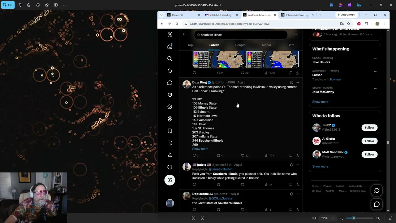Open zoom percentage dropdown showing 195%
The width and height of the screenshot is (396, 223).
pyautogui.click(x=327, y=218)
